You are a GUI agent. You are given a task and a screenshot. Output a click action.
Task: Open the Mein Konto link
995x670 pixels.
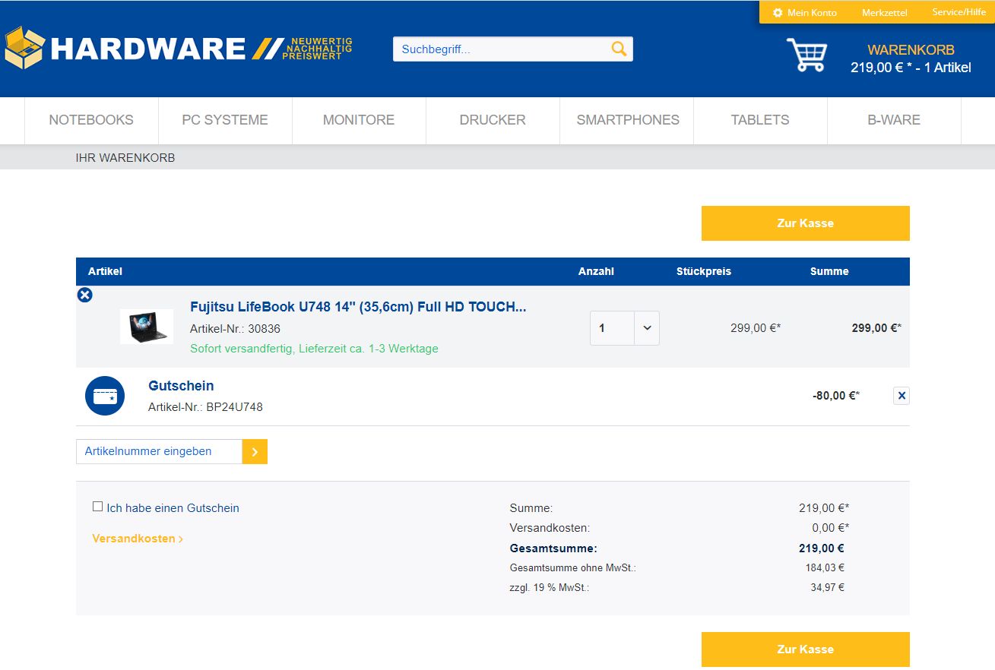pyautogui.click(x=812, y=13)
